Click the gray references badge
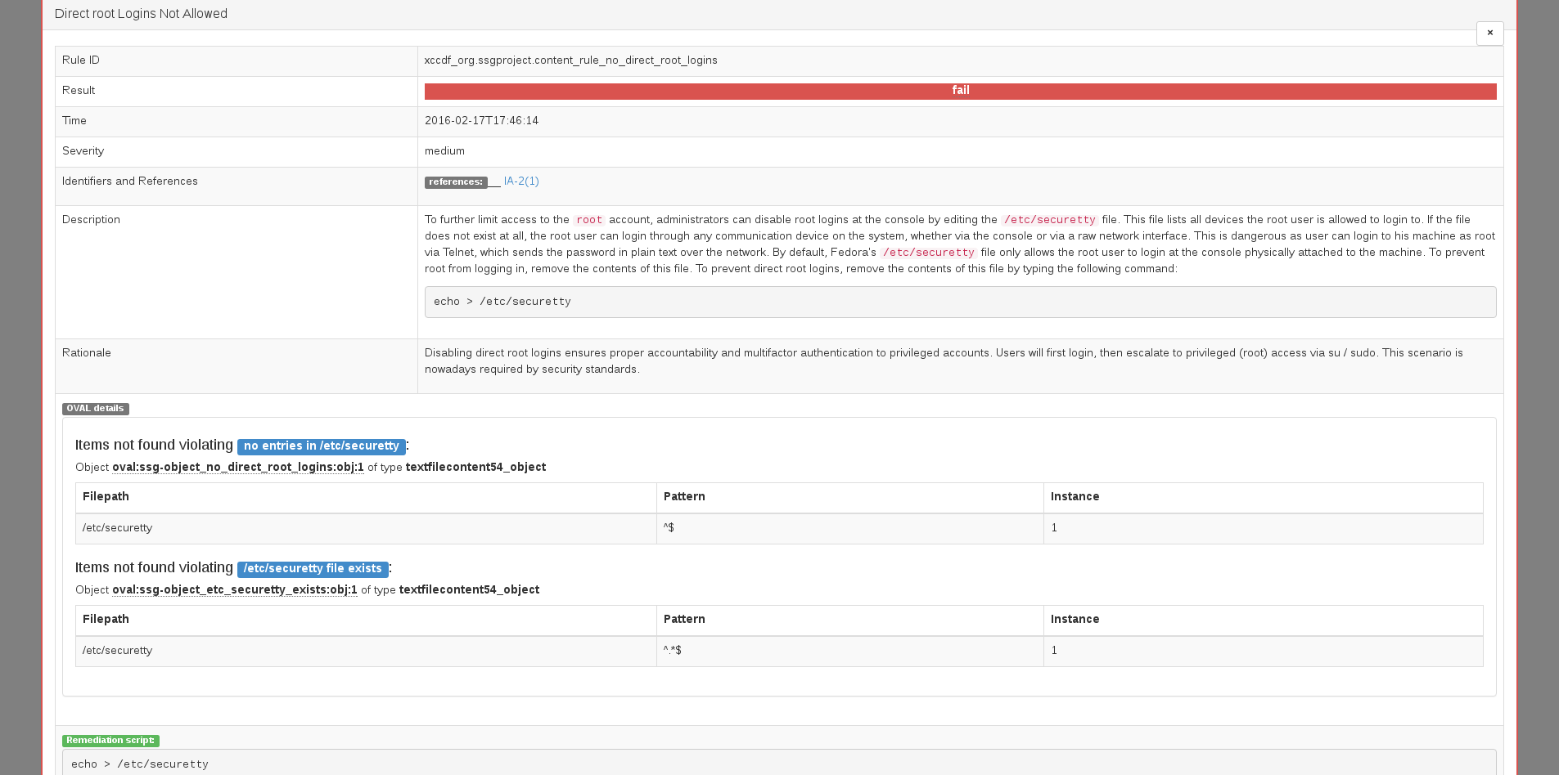Screen dimensions: 1559x775 pyautogui.click(x=455, y=182)
